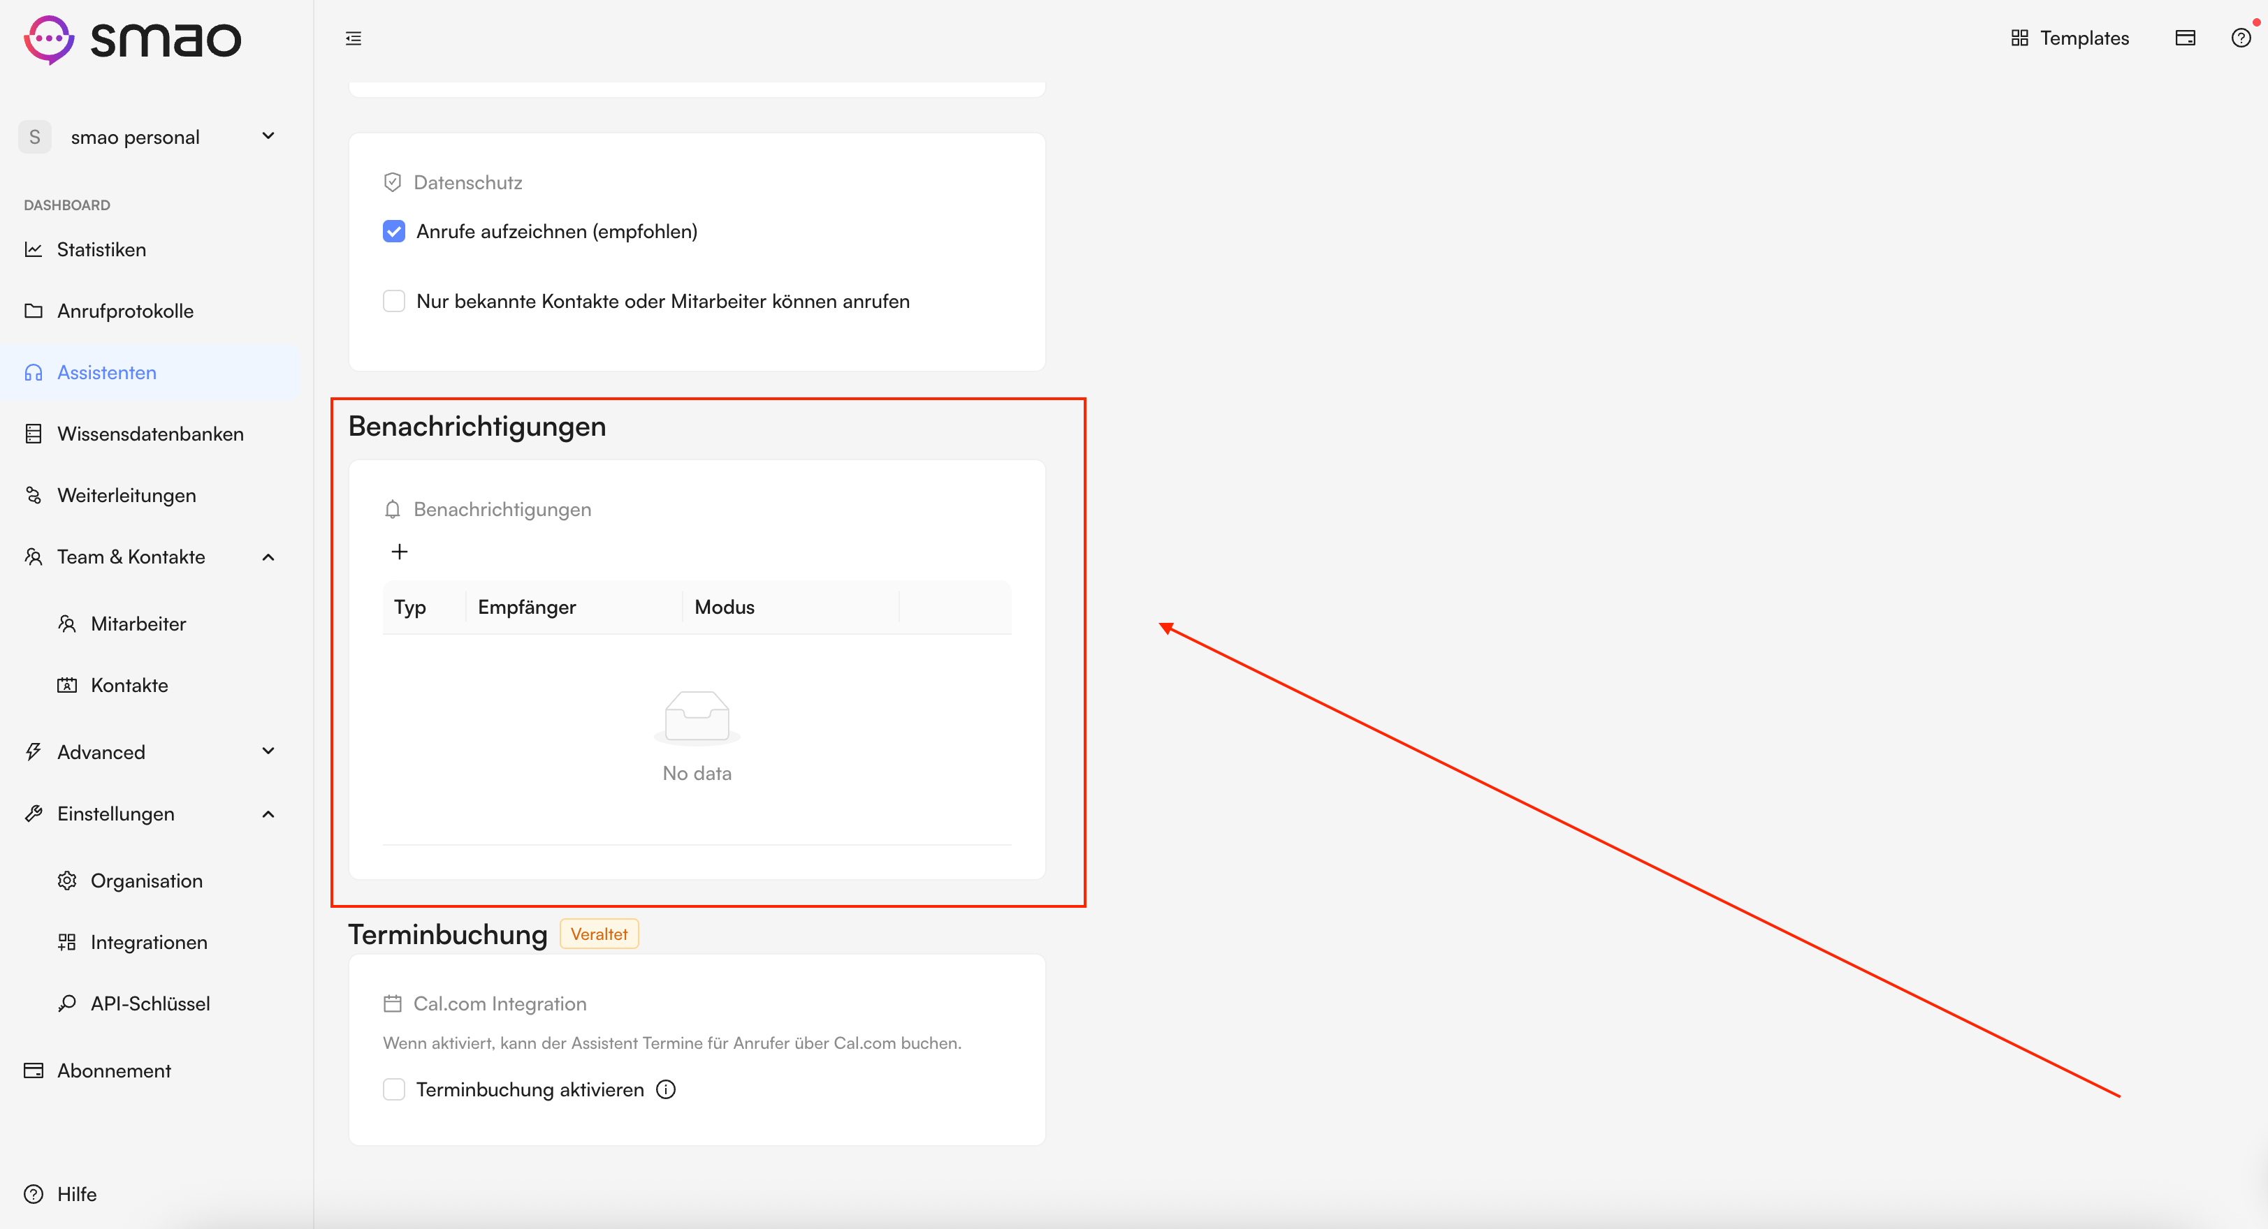This screenshot has width=2268, height=1229.
Task: Collapse the sidebar with the menu-fold icon
Action: (x=353, y=38)
